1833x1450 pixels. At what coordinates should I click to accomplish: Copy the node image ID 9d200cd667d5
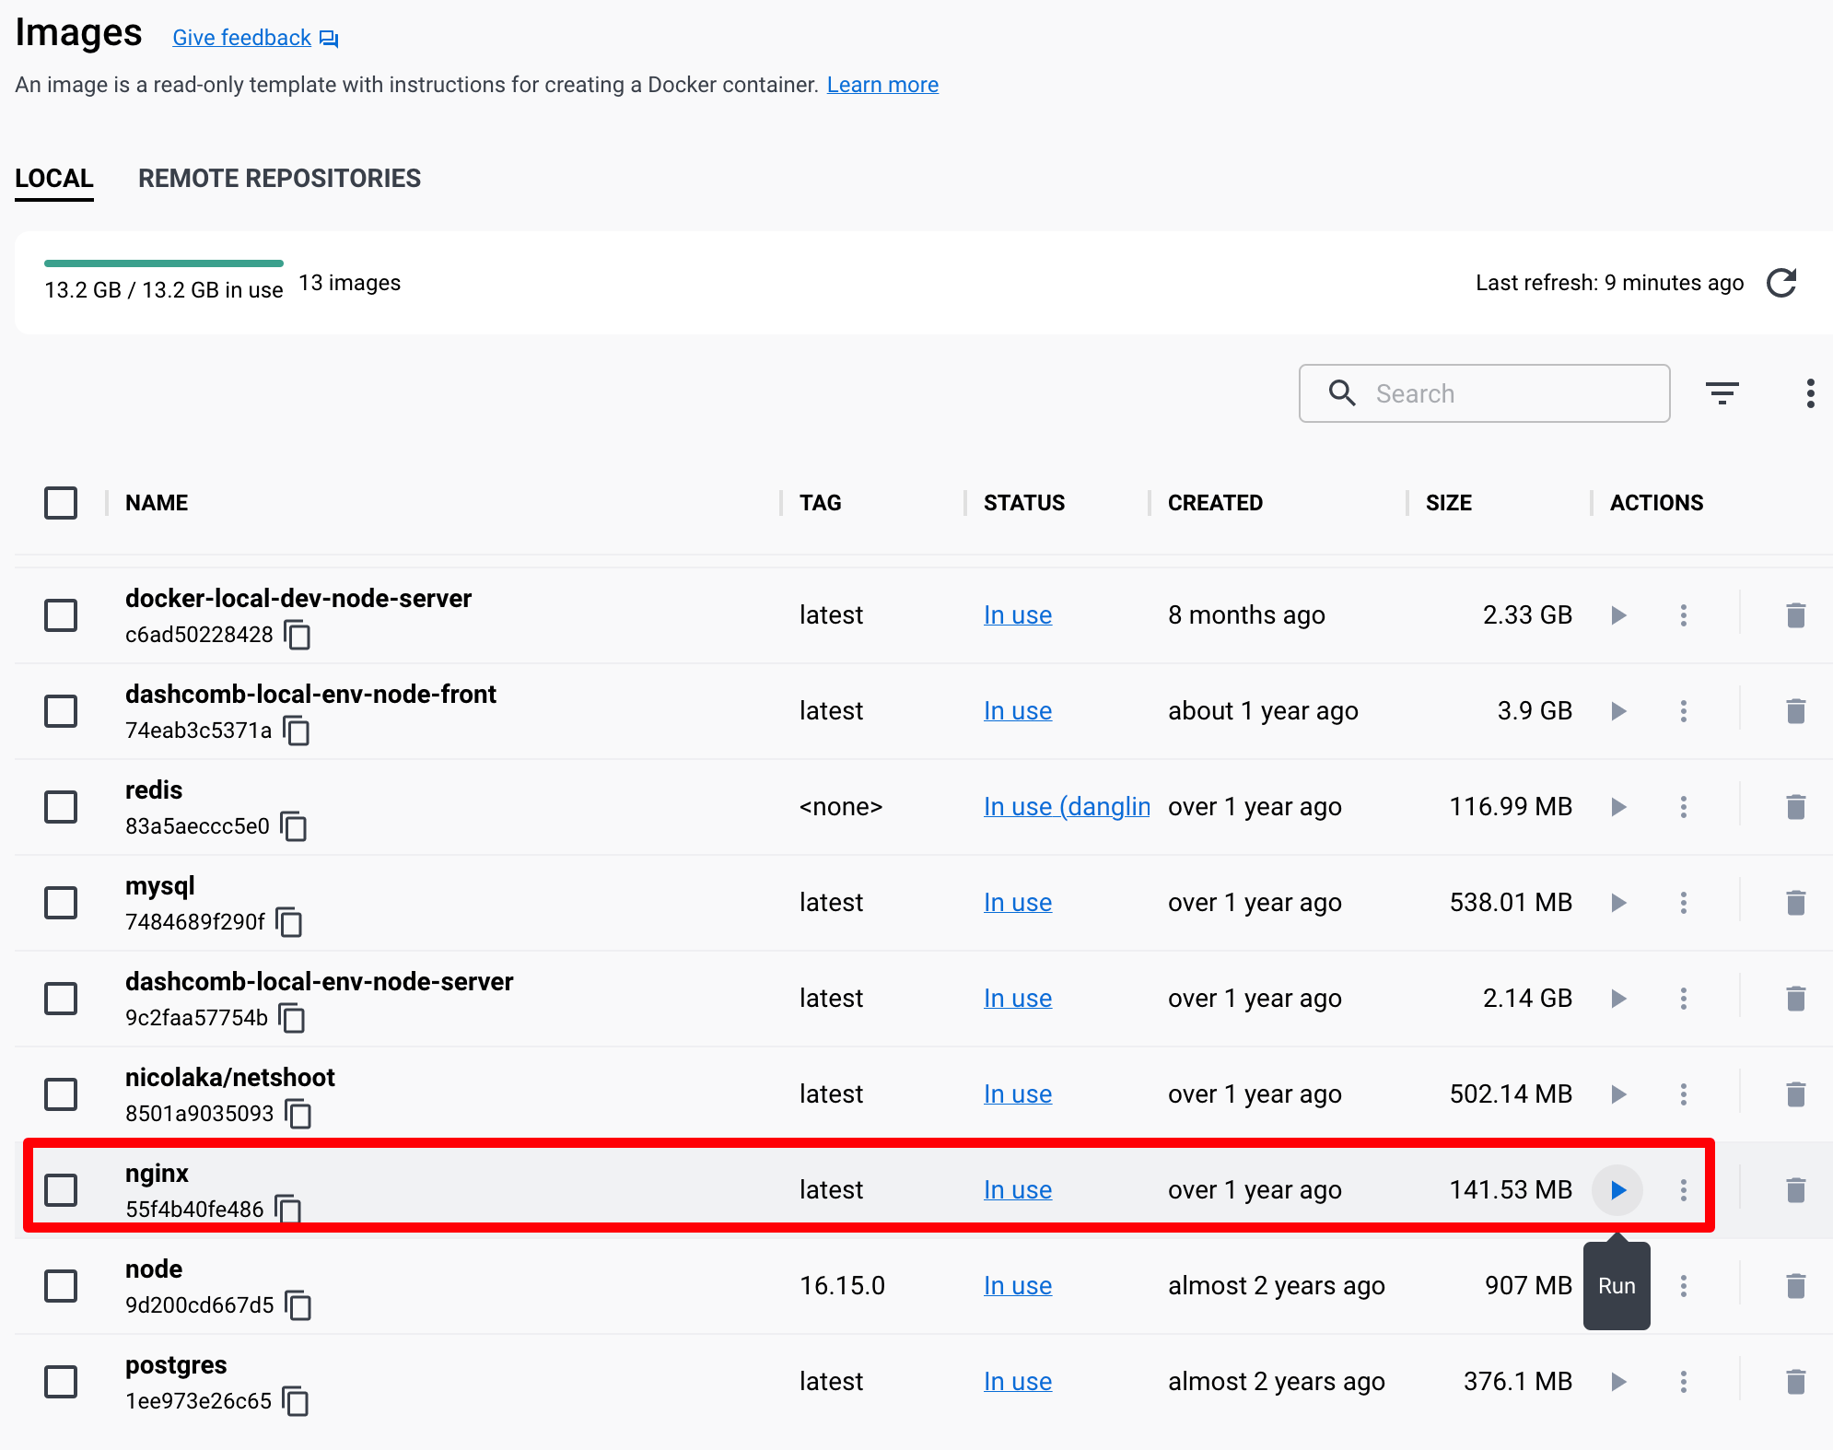click(x=298, y=1305)
